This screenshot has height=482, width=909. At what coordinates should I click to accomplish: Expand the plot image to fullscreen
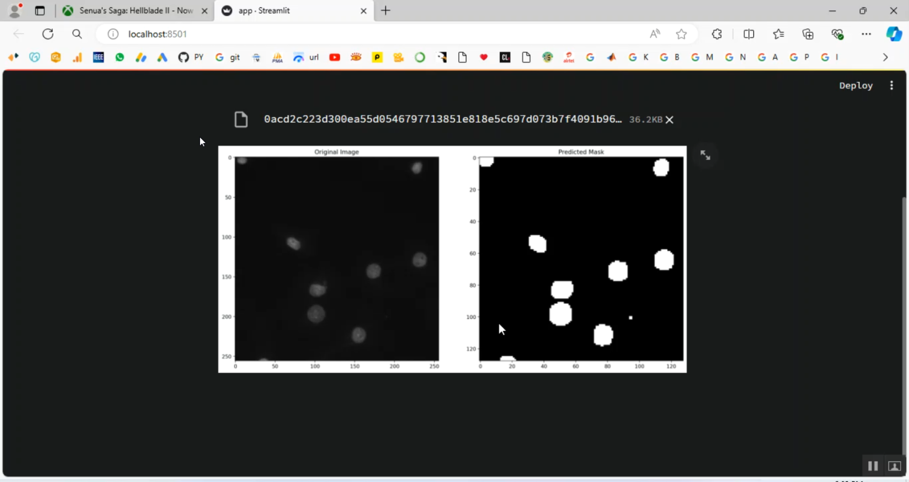click(x=705, y=155)
